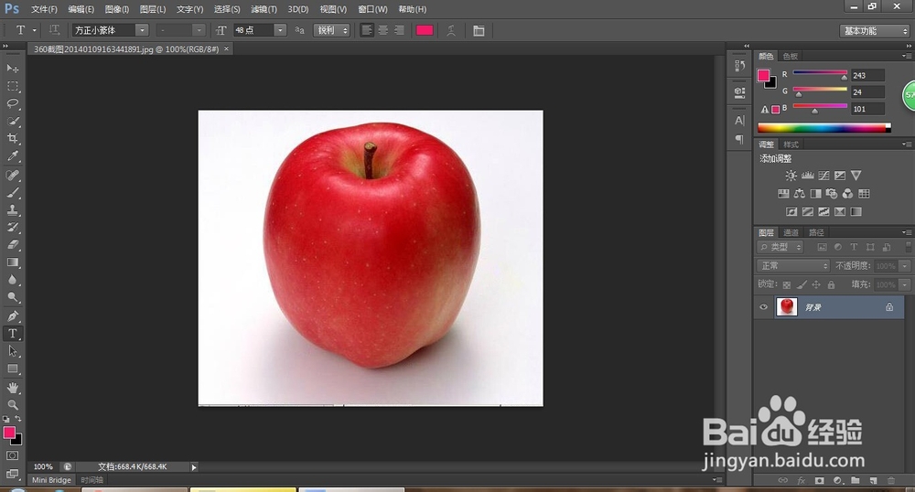Open the workspace dropdown 基本功能
Screen dimensions: 915x492
(875, 31)
